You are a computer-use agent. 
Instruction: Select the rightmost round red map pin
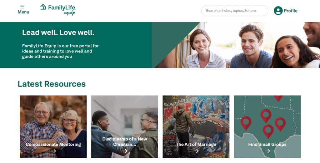click(280, 124)
